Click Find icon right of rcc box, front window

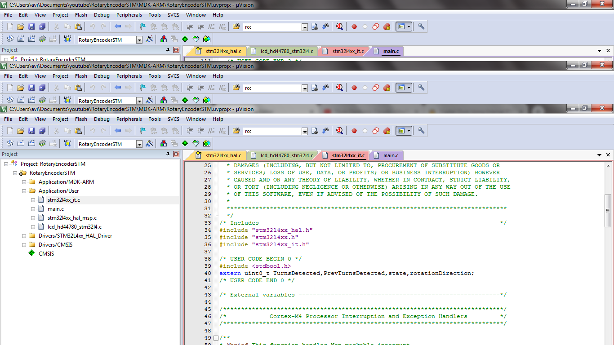(x=315, y=131)
